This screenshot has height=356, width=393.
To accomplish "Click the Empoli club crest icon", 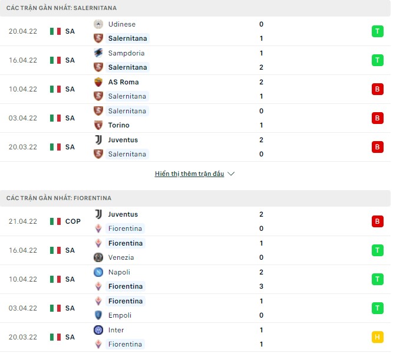I will pos(98,315).
